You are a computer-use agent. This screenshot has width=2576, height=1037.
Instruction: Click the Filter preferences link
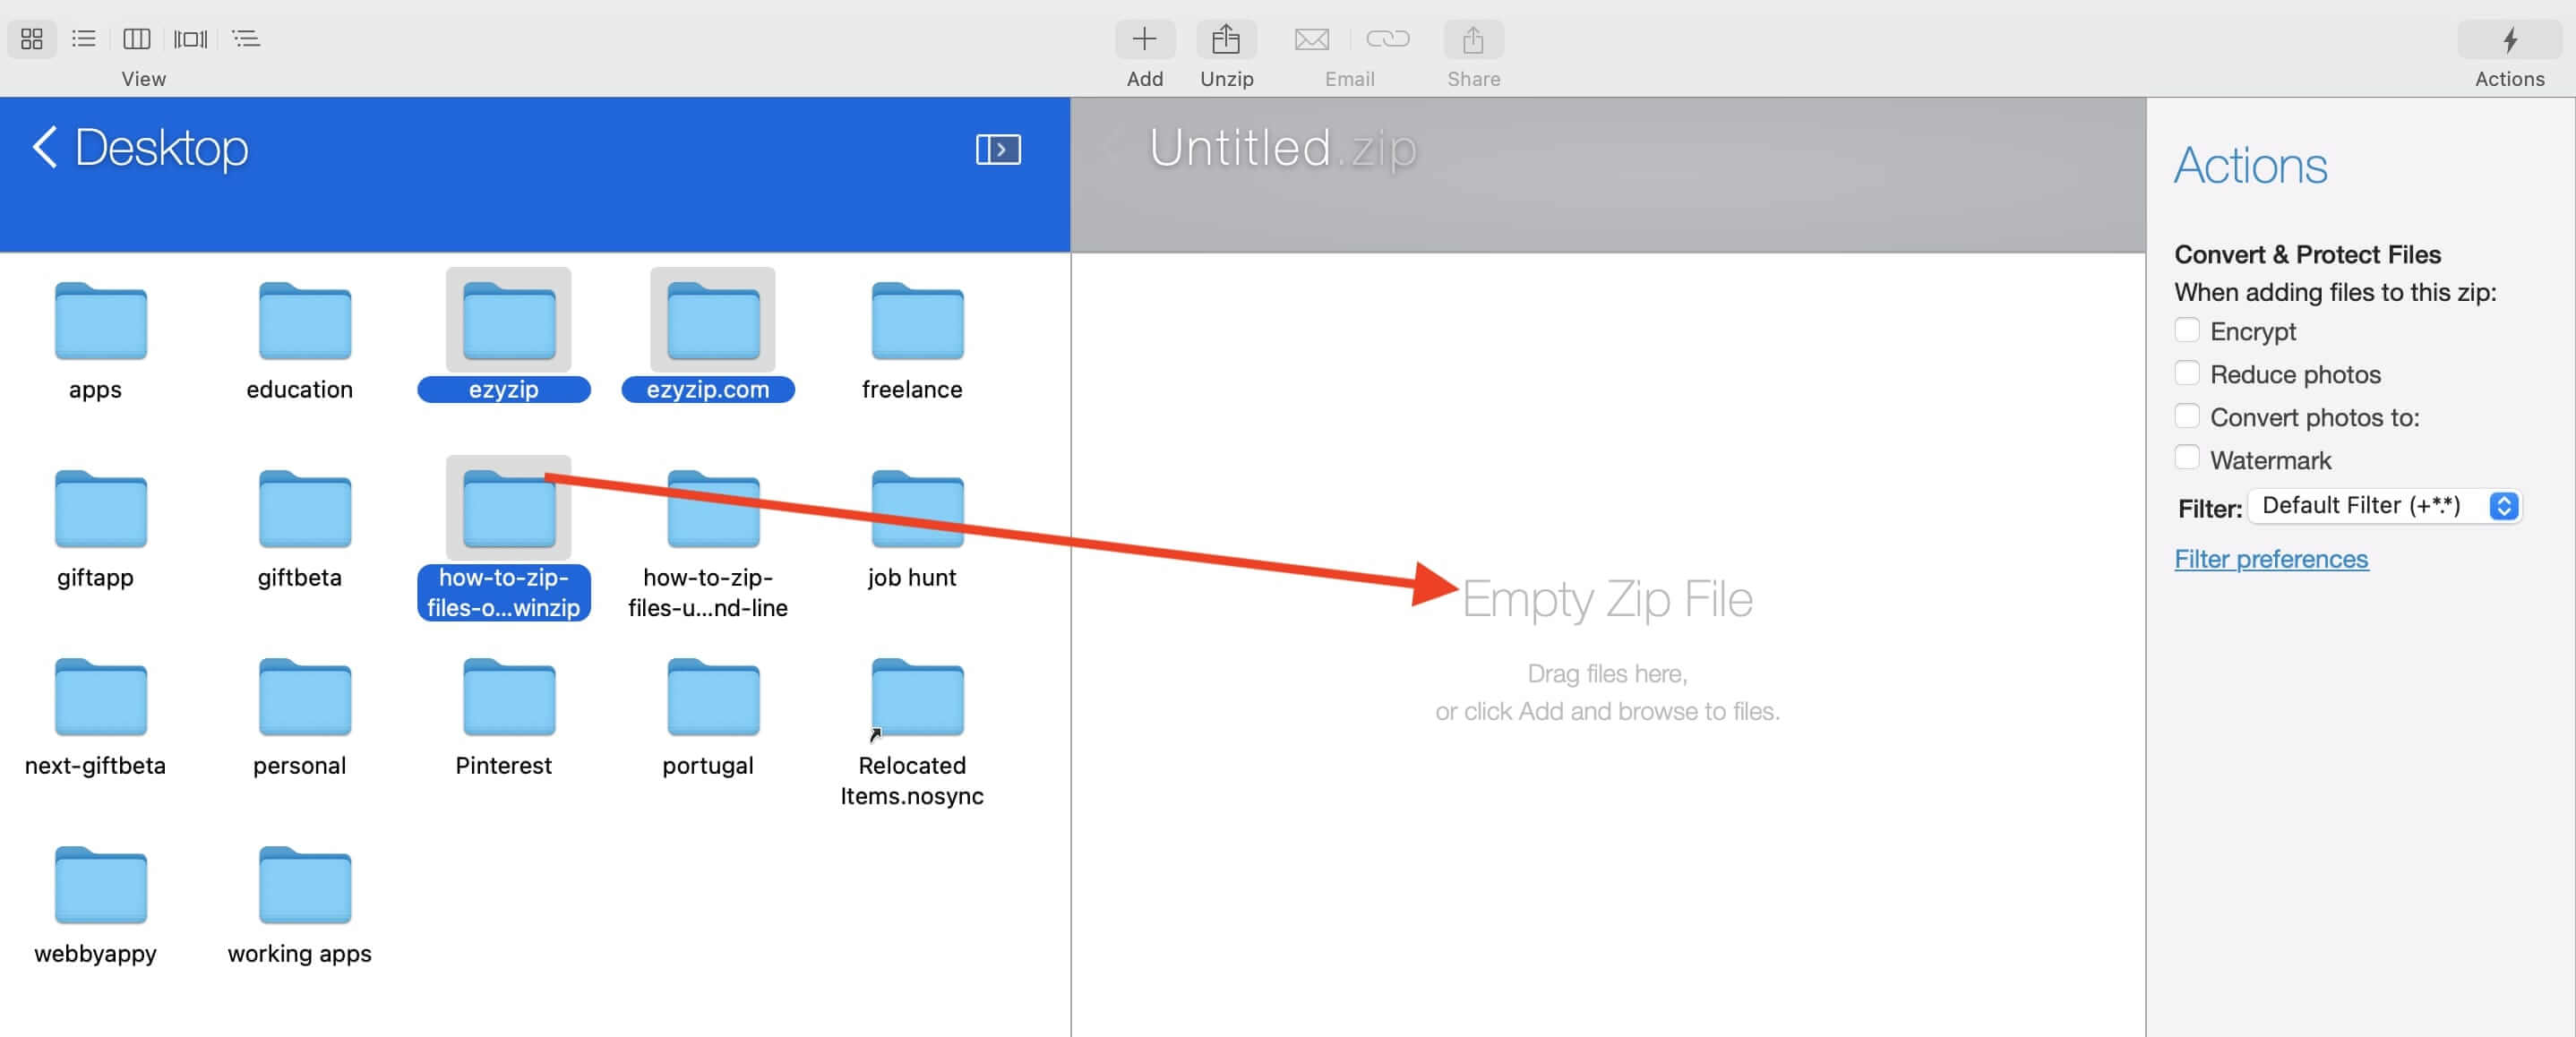(x=2271, y=559)
